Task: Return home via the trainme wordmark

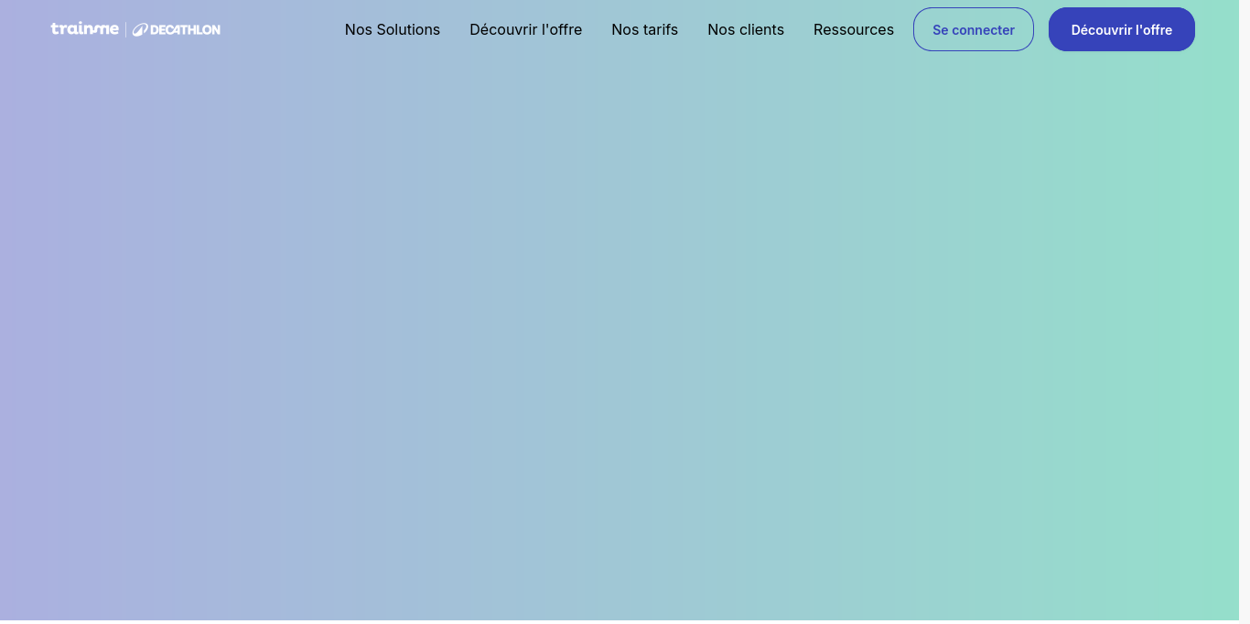Action: [85, 29]
